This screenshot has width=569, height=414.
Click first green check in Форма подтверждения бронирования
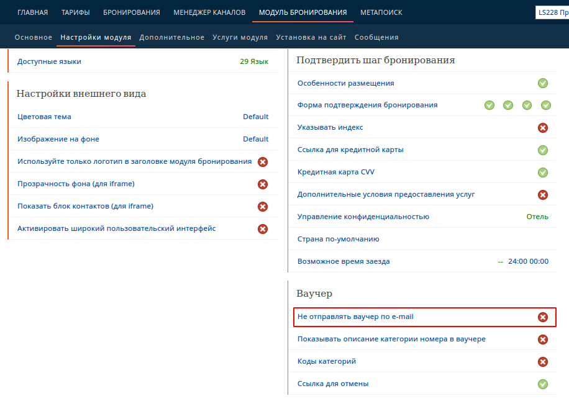[489, 105]
